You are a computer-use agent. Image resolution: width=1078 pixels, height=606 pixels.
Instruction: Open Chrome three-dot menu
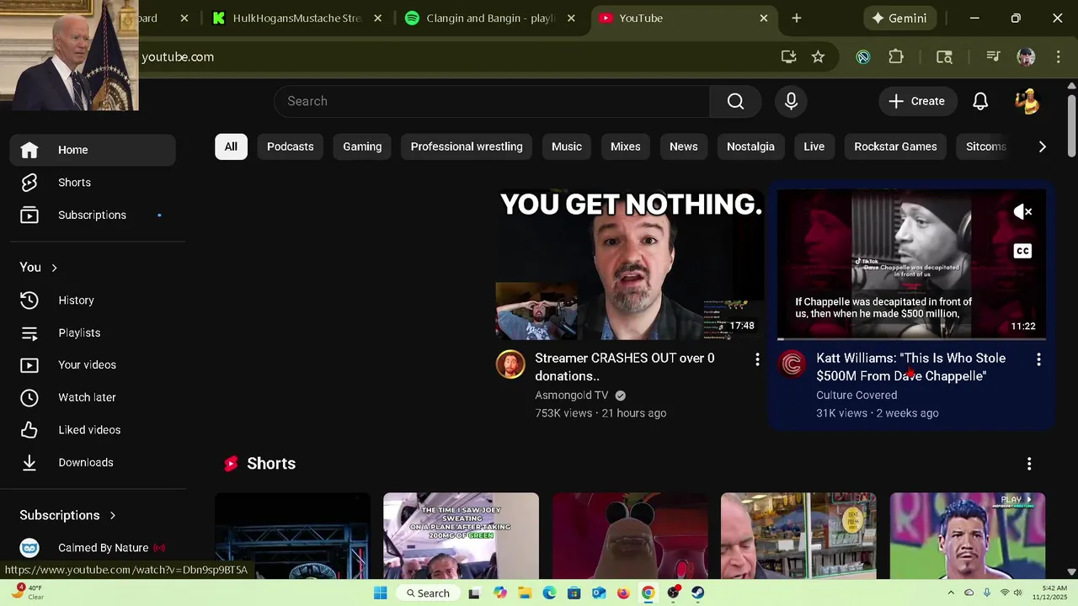(1059, 56)
